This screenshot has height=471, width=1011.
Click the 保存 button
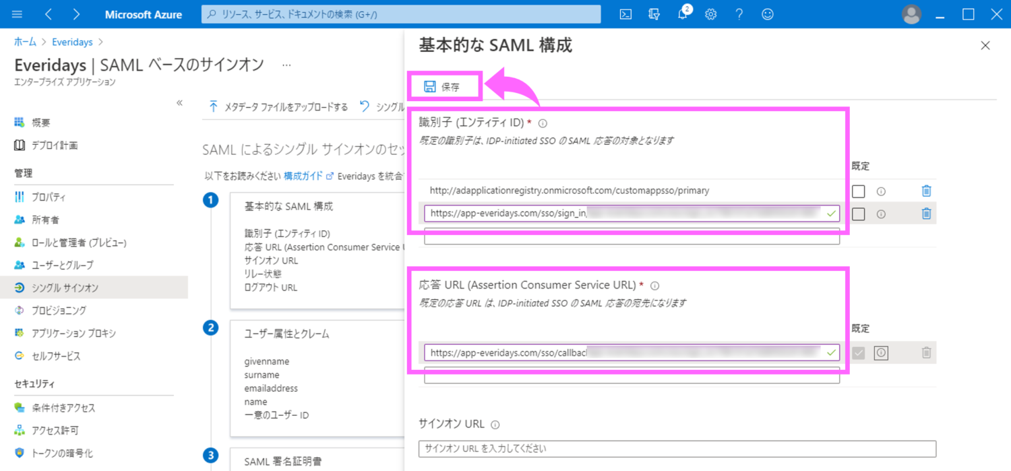click(443, 87)
